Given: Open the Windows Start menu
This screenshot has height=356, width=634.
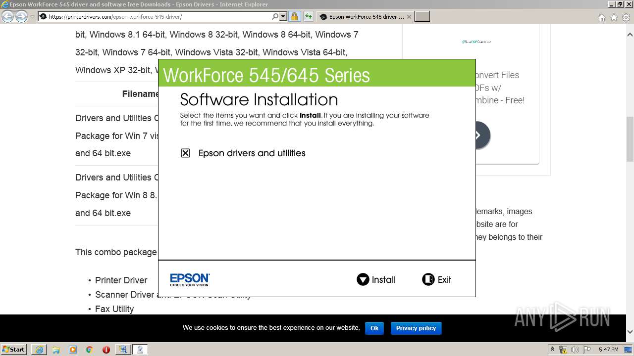Looking at the screenshot, I should coord(14,349).
